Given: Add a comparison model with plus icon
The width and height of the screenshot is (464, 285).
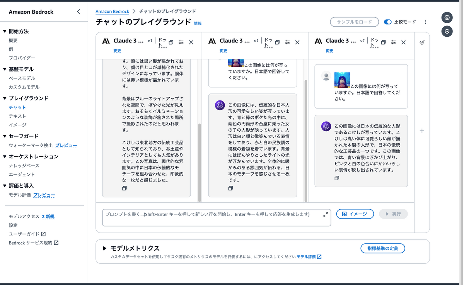Looking at the screenshot, I should pyautogui.click(x=422, y=131).
